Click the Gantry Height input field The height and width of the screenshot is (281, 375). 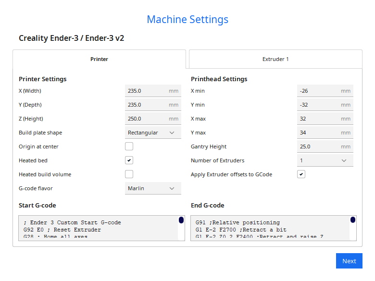(325, 147)
